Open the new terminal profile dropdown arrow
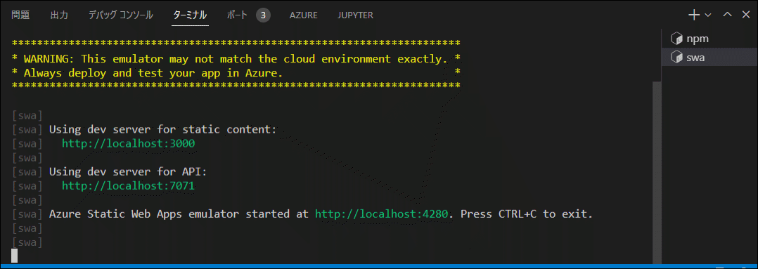The image size is (758, 269). (x=708, y=15)
